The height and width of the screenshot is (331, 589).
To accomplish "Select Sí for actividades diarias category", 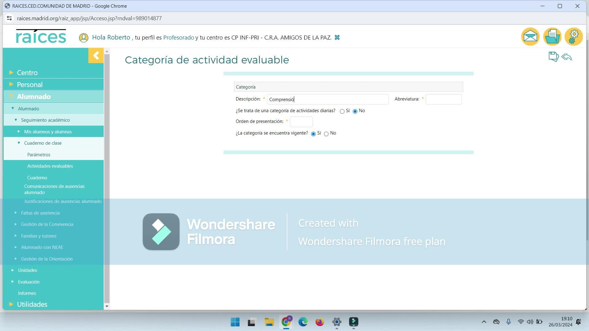I will pos(342,112).
